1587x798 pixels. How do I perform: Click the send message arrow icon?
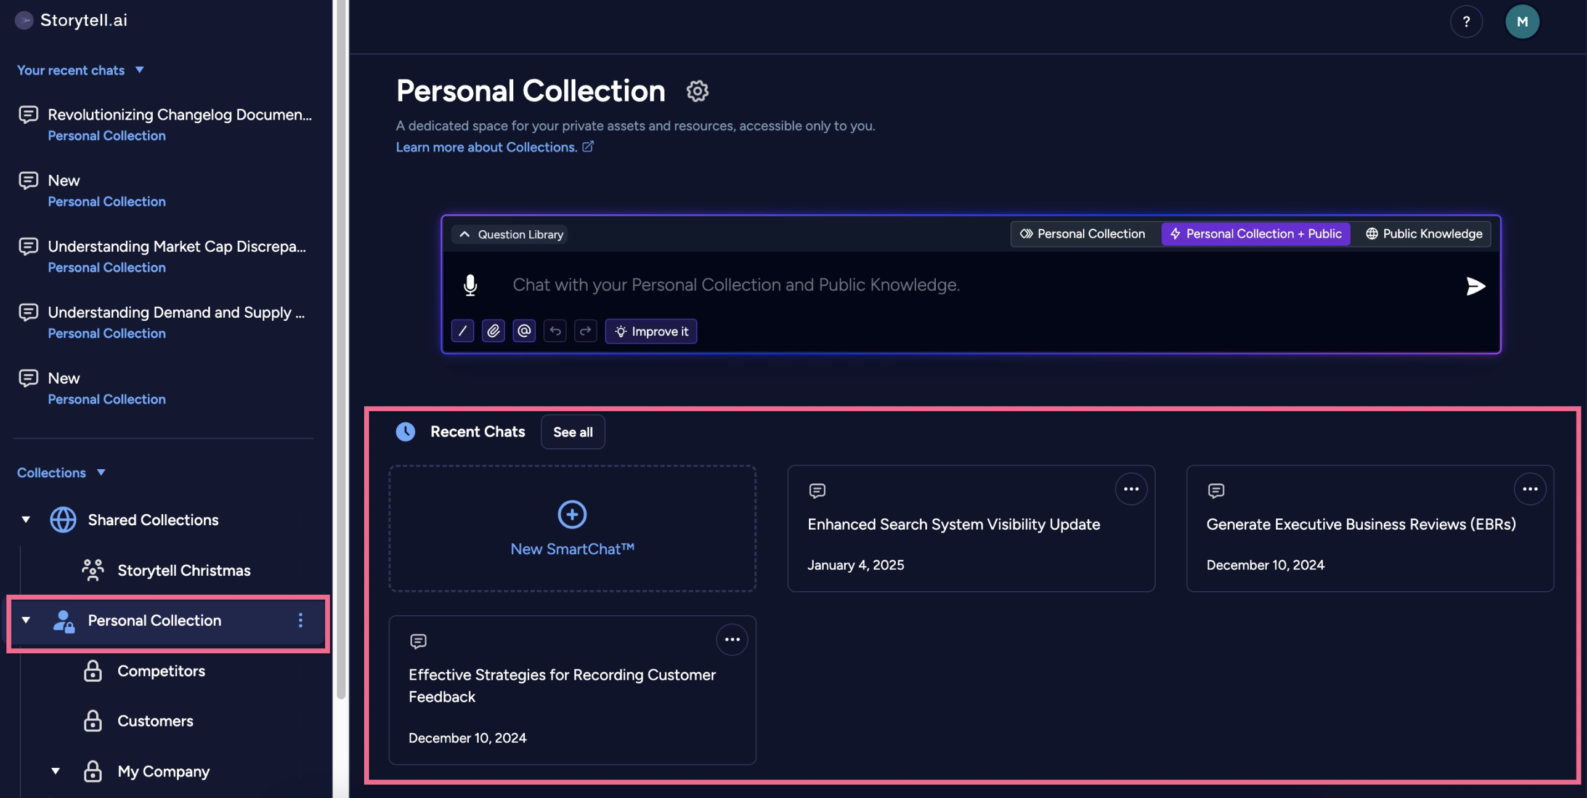click(1475, 286)
